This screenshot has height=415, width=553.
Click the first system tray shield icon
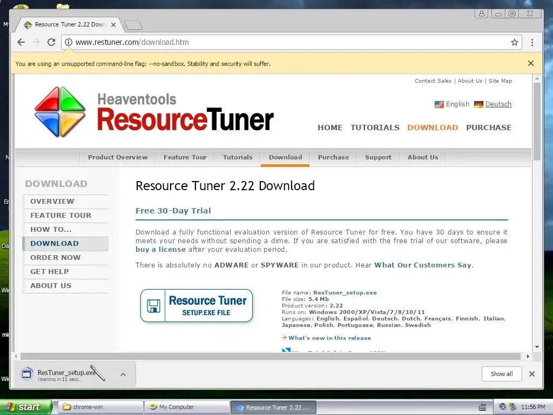(503, 407)
